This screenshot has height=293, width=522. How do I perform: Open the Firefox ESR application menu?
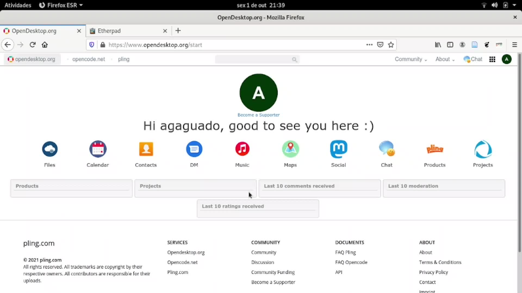click(x=61, y=5)
